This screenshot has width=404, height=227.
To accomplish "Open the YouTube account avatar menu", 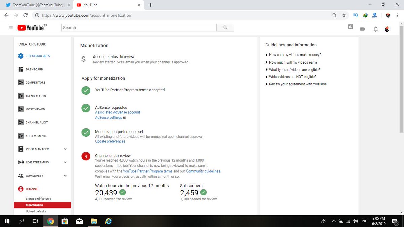I will point(387,29).
